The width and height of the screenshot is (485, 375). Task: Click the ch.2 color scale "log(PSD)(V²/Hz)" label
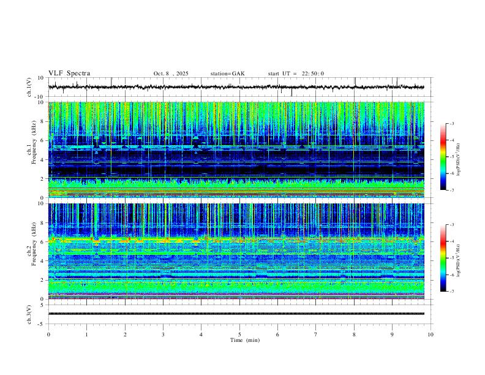(x=459, y=260)
